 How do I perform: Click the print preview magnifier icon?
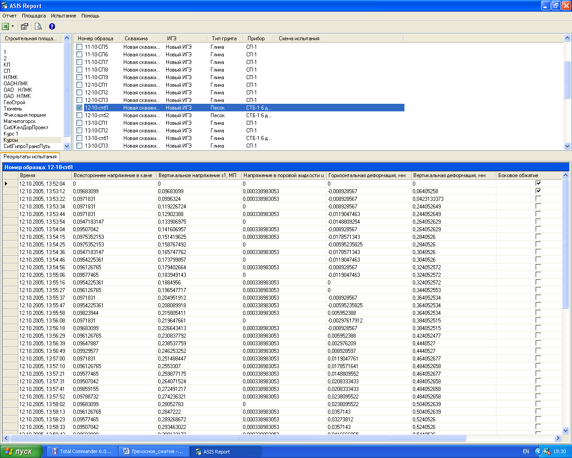(x=38, y=26)
